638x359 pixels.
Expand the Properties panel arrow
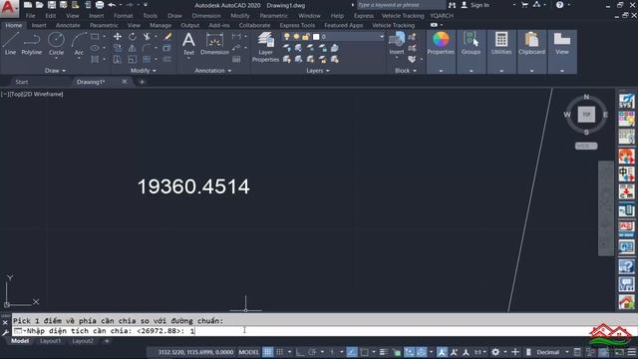pyautogui.click(x=441, y=71)
